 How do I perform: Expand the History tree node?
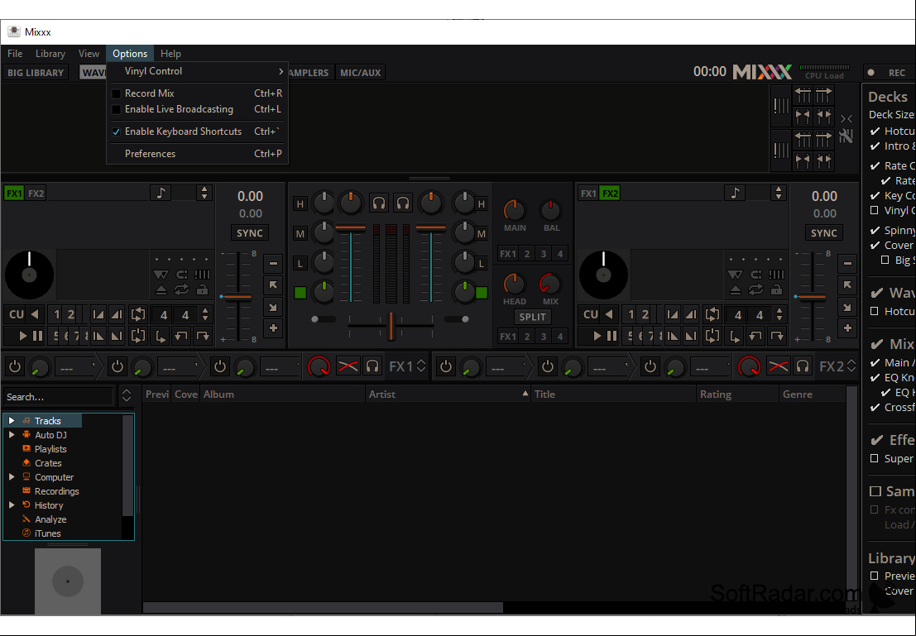[12, 504]
